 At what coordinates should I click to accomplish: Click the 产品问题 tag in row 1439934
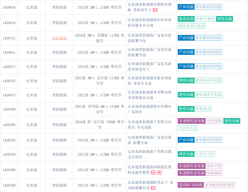186,7
